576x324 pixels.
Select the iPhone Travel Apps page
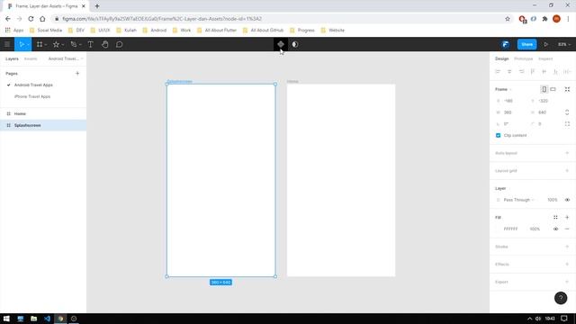[32, 96]
